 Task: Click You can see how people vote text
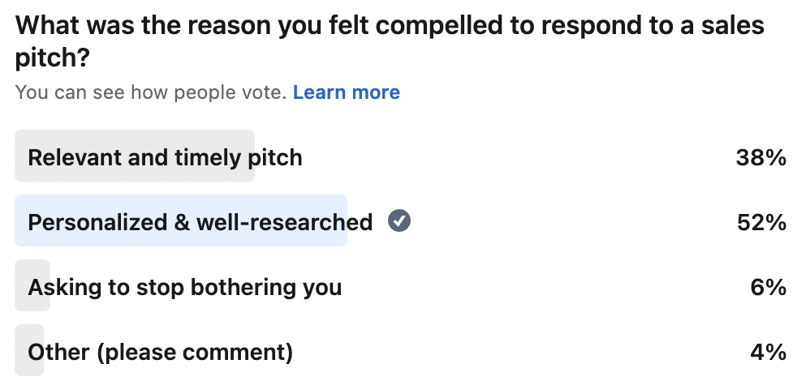(x=151, y=92)
